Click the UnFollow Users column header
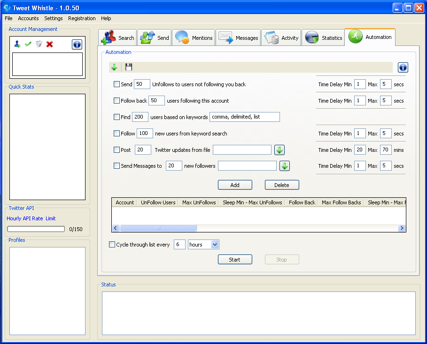 (158, 202)
